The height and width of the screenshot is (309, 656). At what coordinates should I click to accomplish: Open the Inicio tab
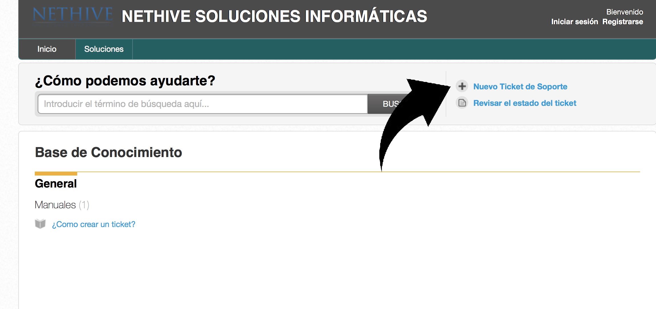pyautogui.click(x=47, y=49)
